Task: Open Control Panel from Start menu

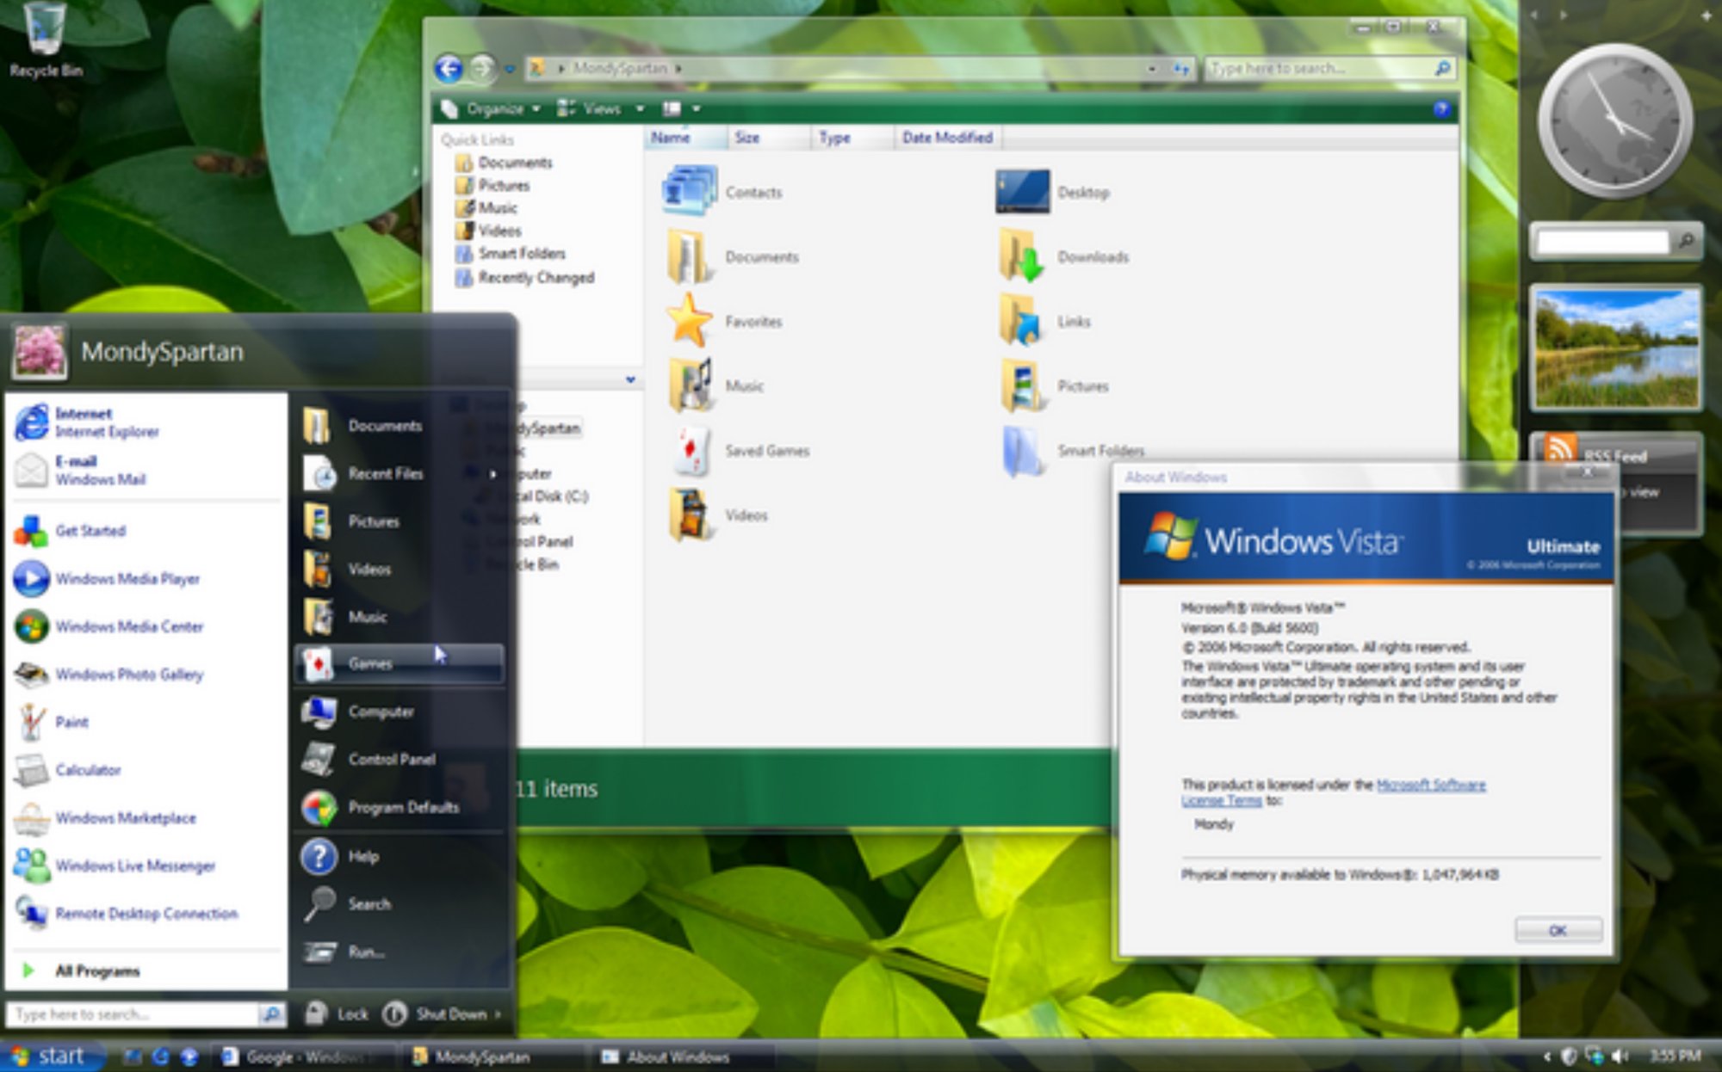Action: tap(391, 759)
